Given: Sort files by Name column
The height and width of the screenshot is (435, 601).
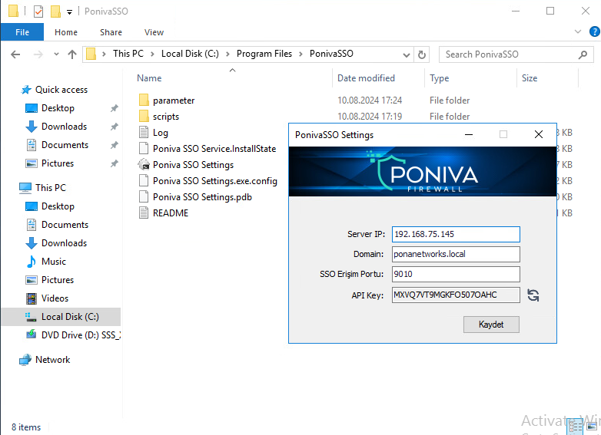Looking at the screenshot, I should pyautogui.click(x=149, y=78).
